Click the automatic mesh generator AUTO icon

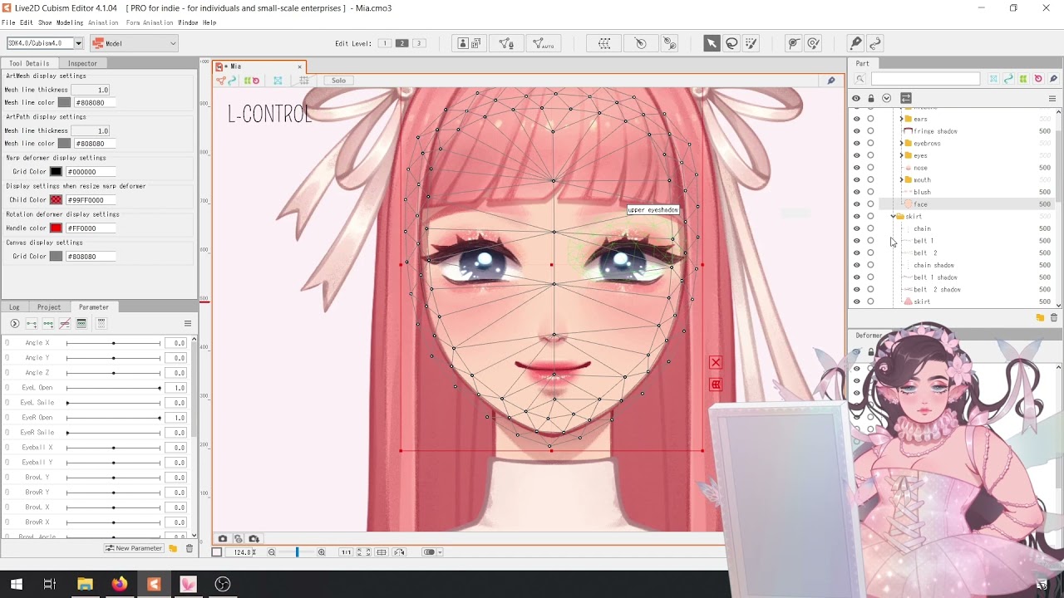click(543, 43)
